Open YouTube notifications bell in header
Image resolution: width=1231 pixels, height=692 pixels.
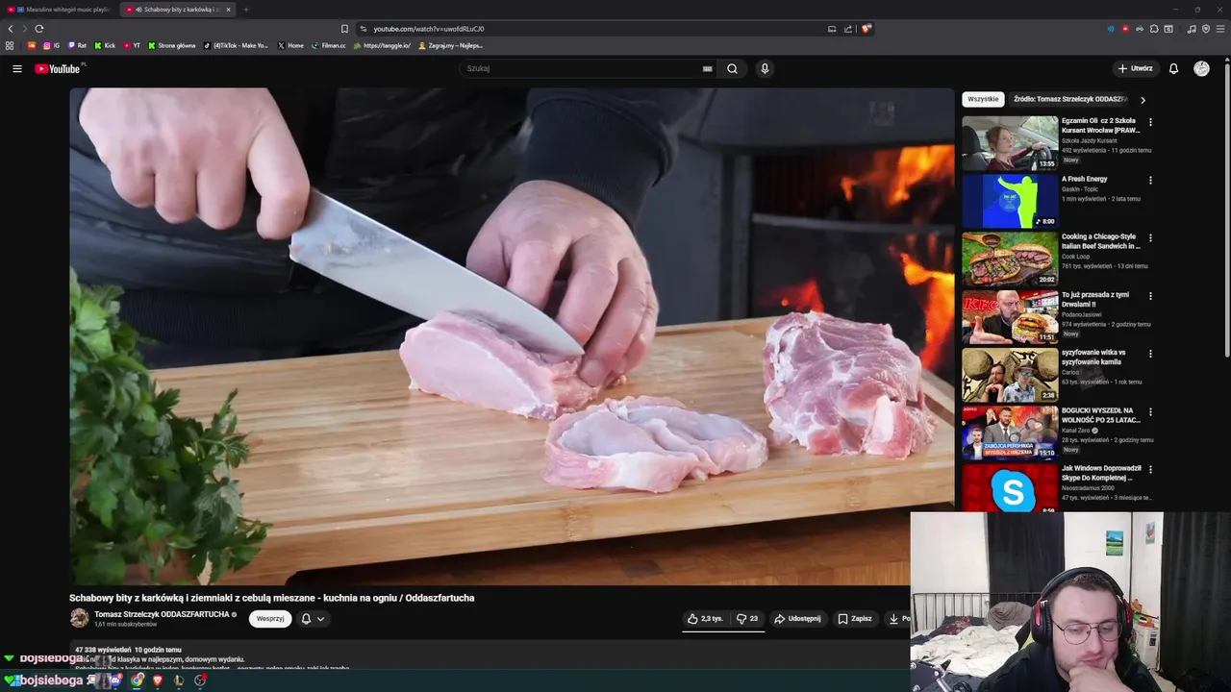pyautogui.click(x=1173, y=68)
